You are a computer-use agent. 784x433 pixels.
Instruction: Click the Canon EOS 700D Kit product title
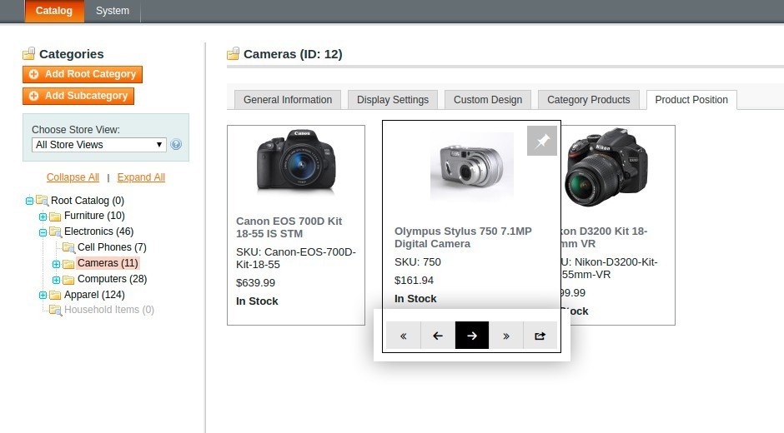289,227
